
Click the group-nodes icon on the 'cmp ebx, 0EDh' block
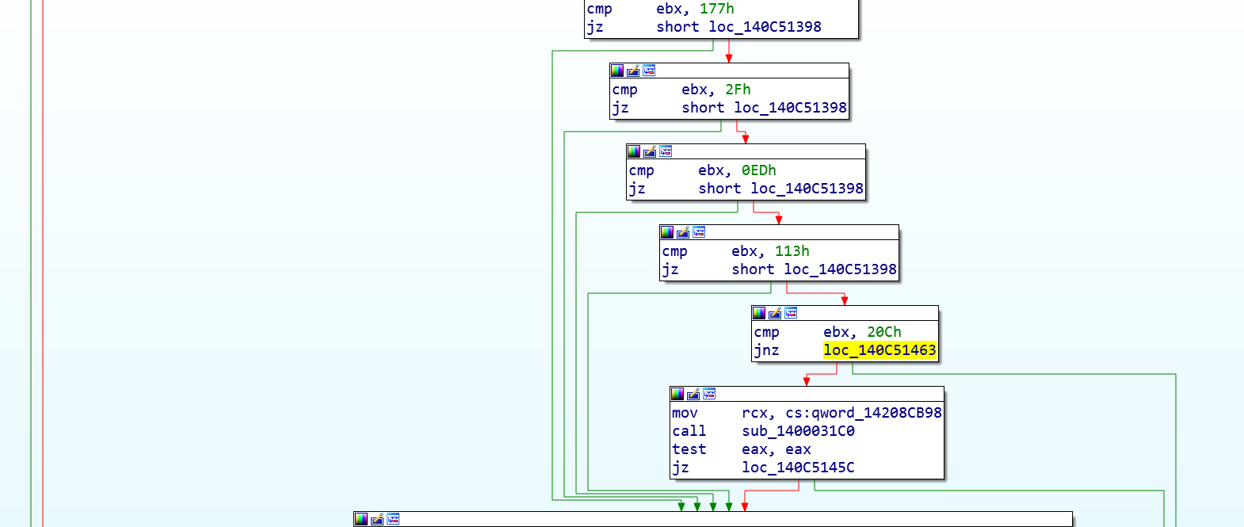[x=666, y=151]
